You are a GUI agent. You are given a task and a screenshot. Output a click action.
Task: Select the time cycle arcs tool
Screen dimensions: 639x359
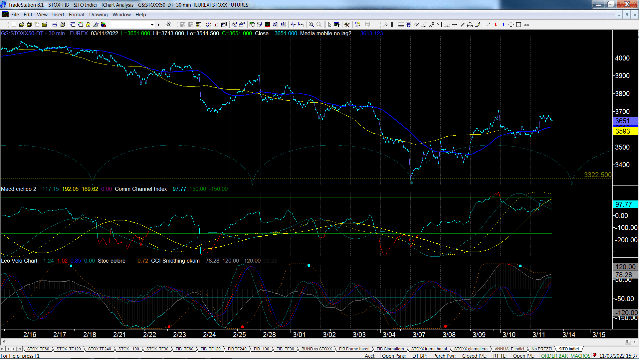click(470, 25)
